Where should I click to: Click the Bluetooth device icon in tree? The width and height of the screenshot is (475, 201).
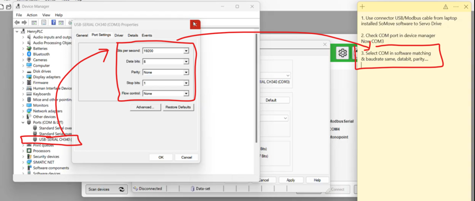(x=30, y=54)
